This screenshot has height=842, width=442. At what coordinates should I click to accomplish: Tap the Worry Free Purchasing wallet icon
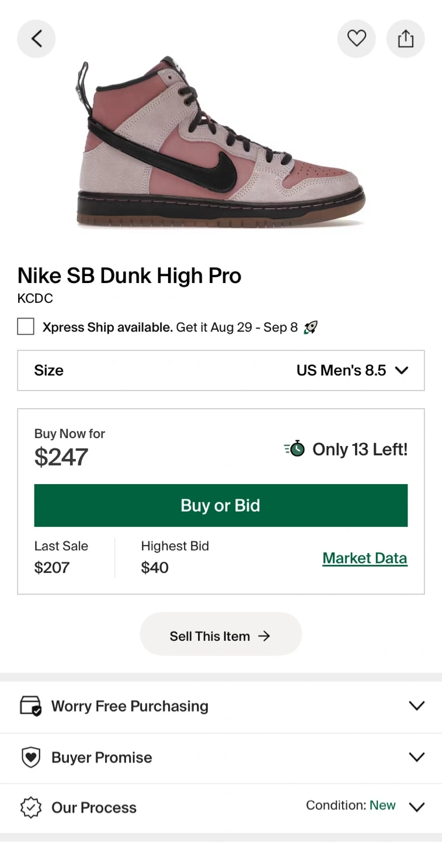[x=30, y=706]
